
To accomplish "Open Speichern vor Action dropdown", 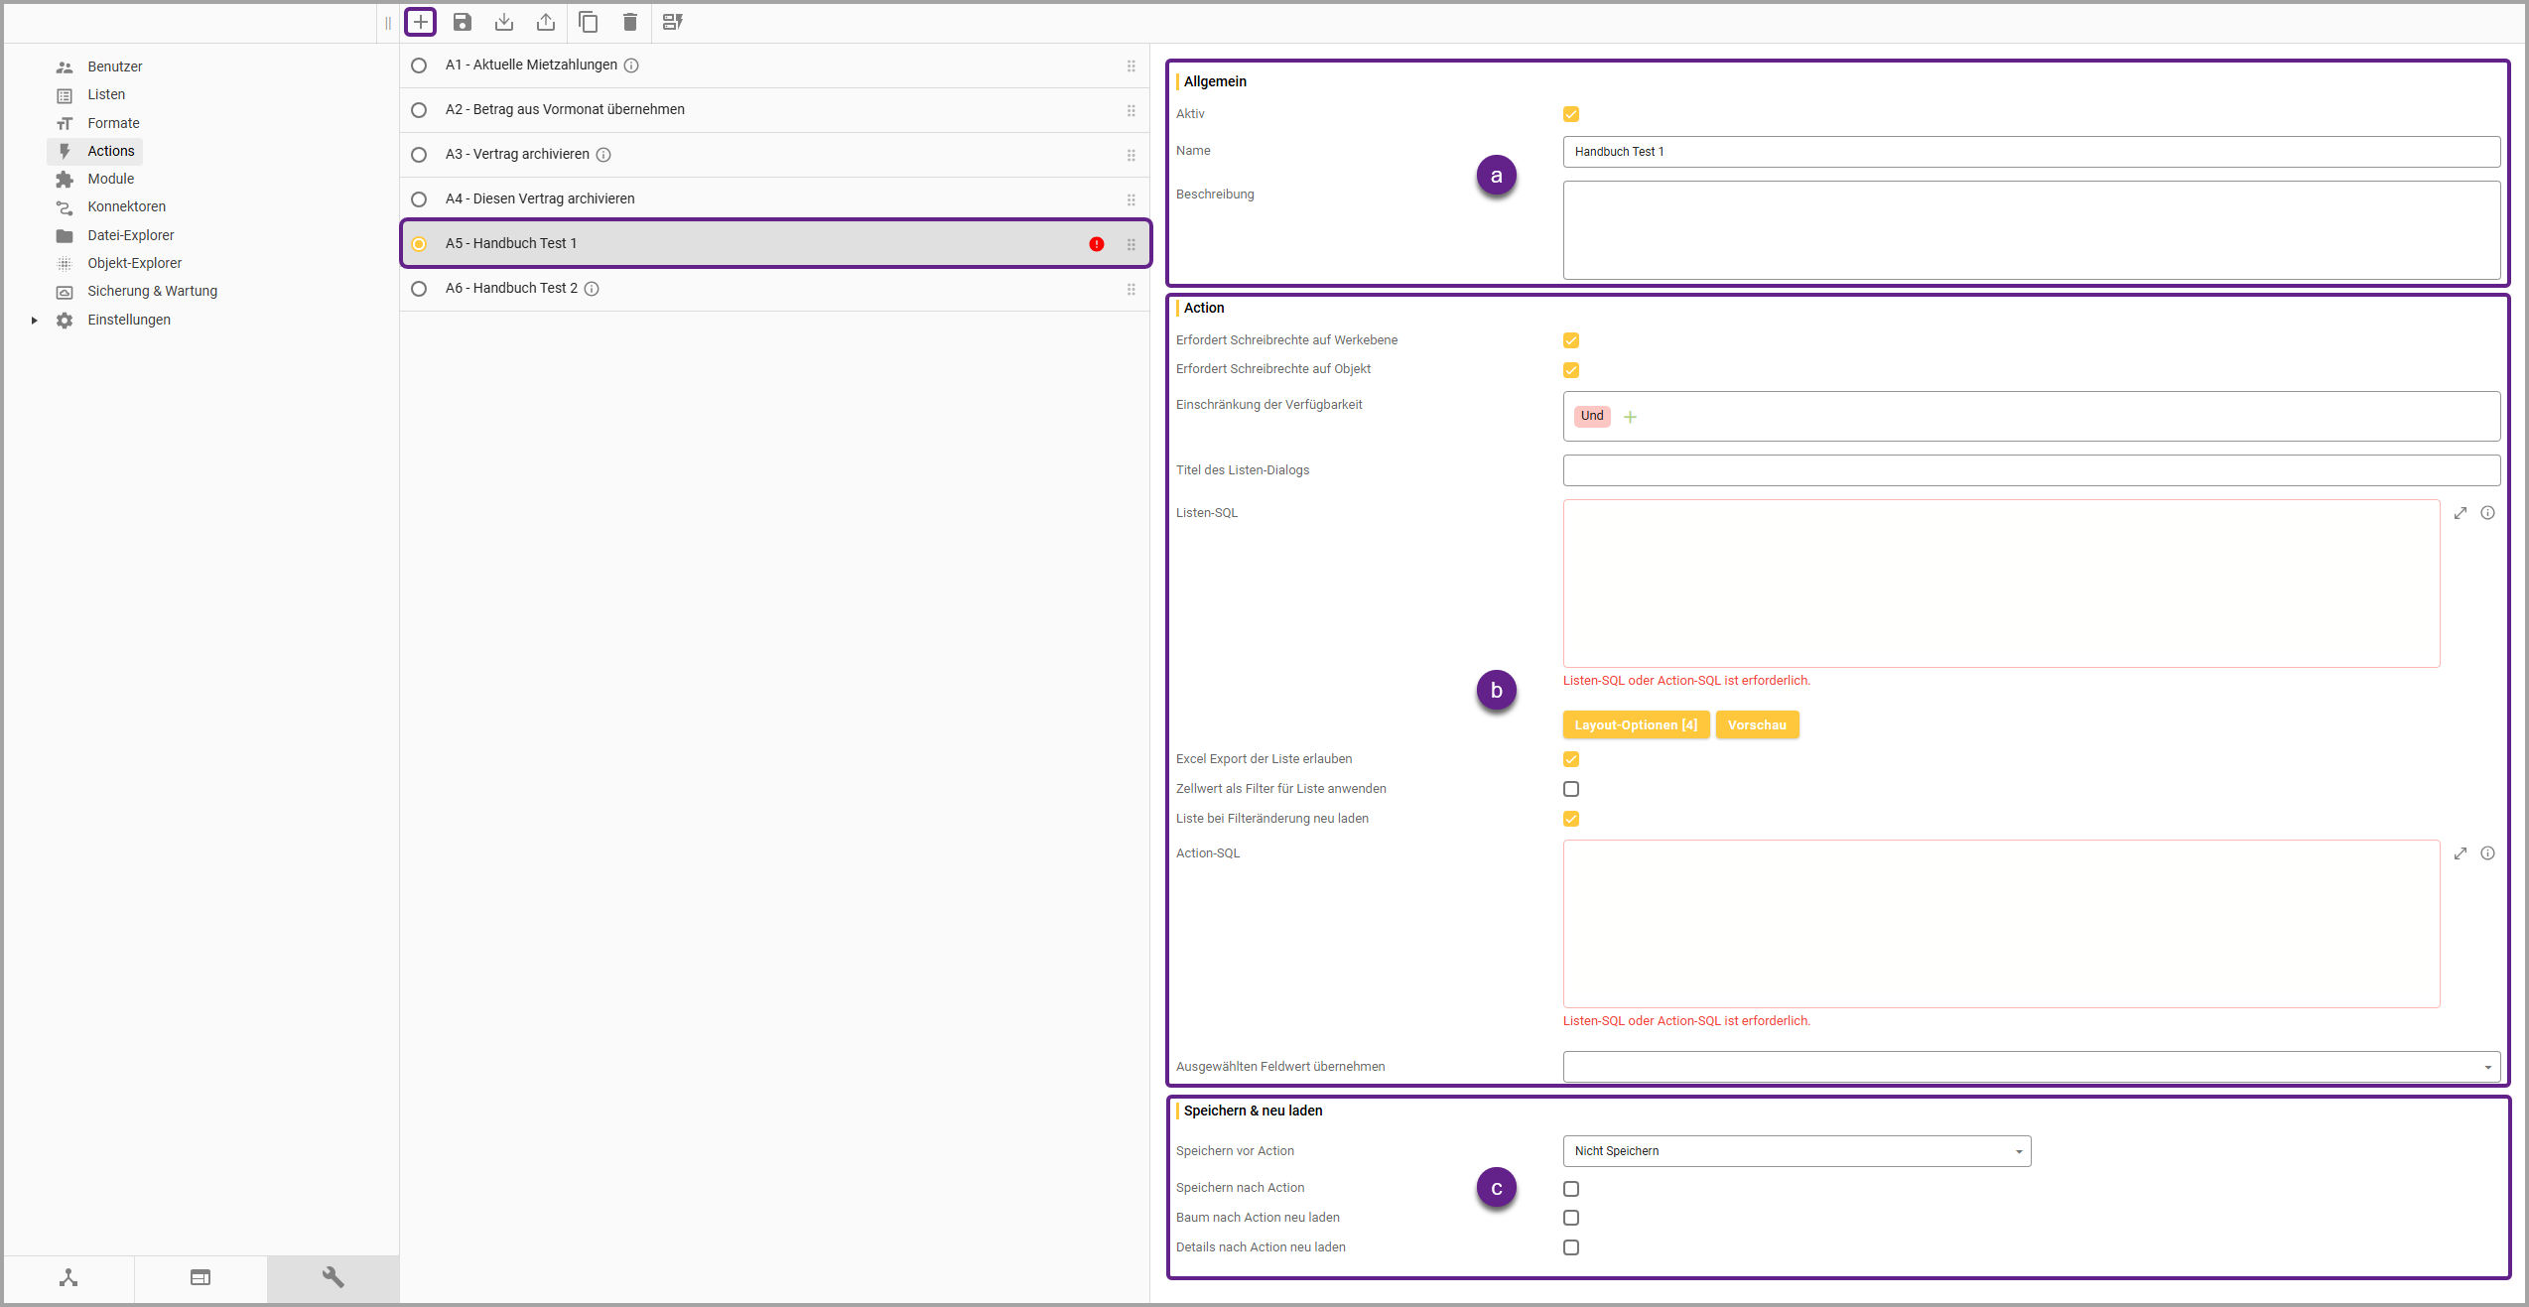I will tap(1797, 1151).
